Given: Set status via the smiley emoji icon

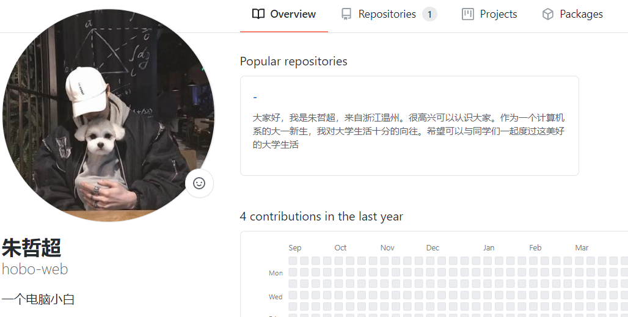Looking at the screenshot, I should [199, 183].
